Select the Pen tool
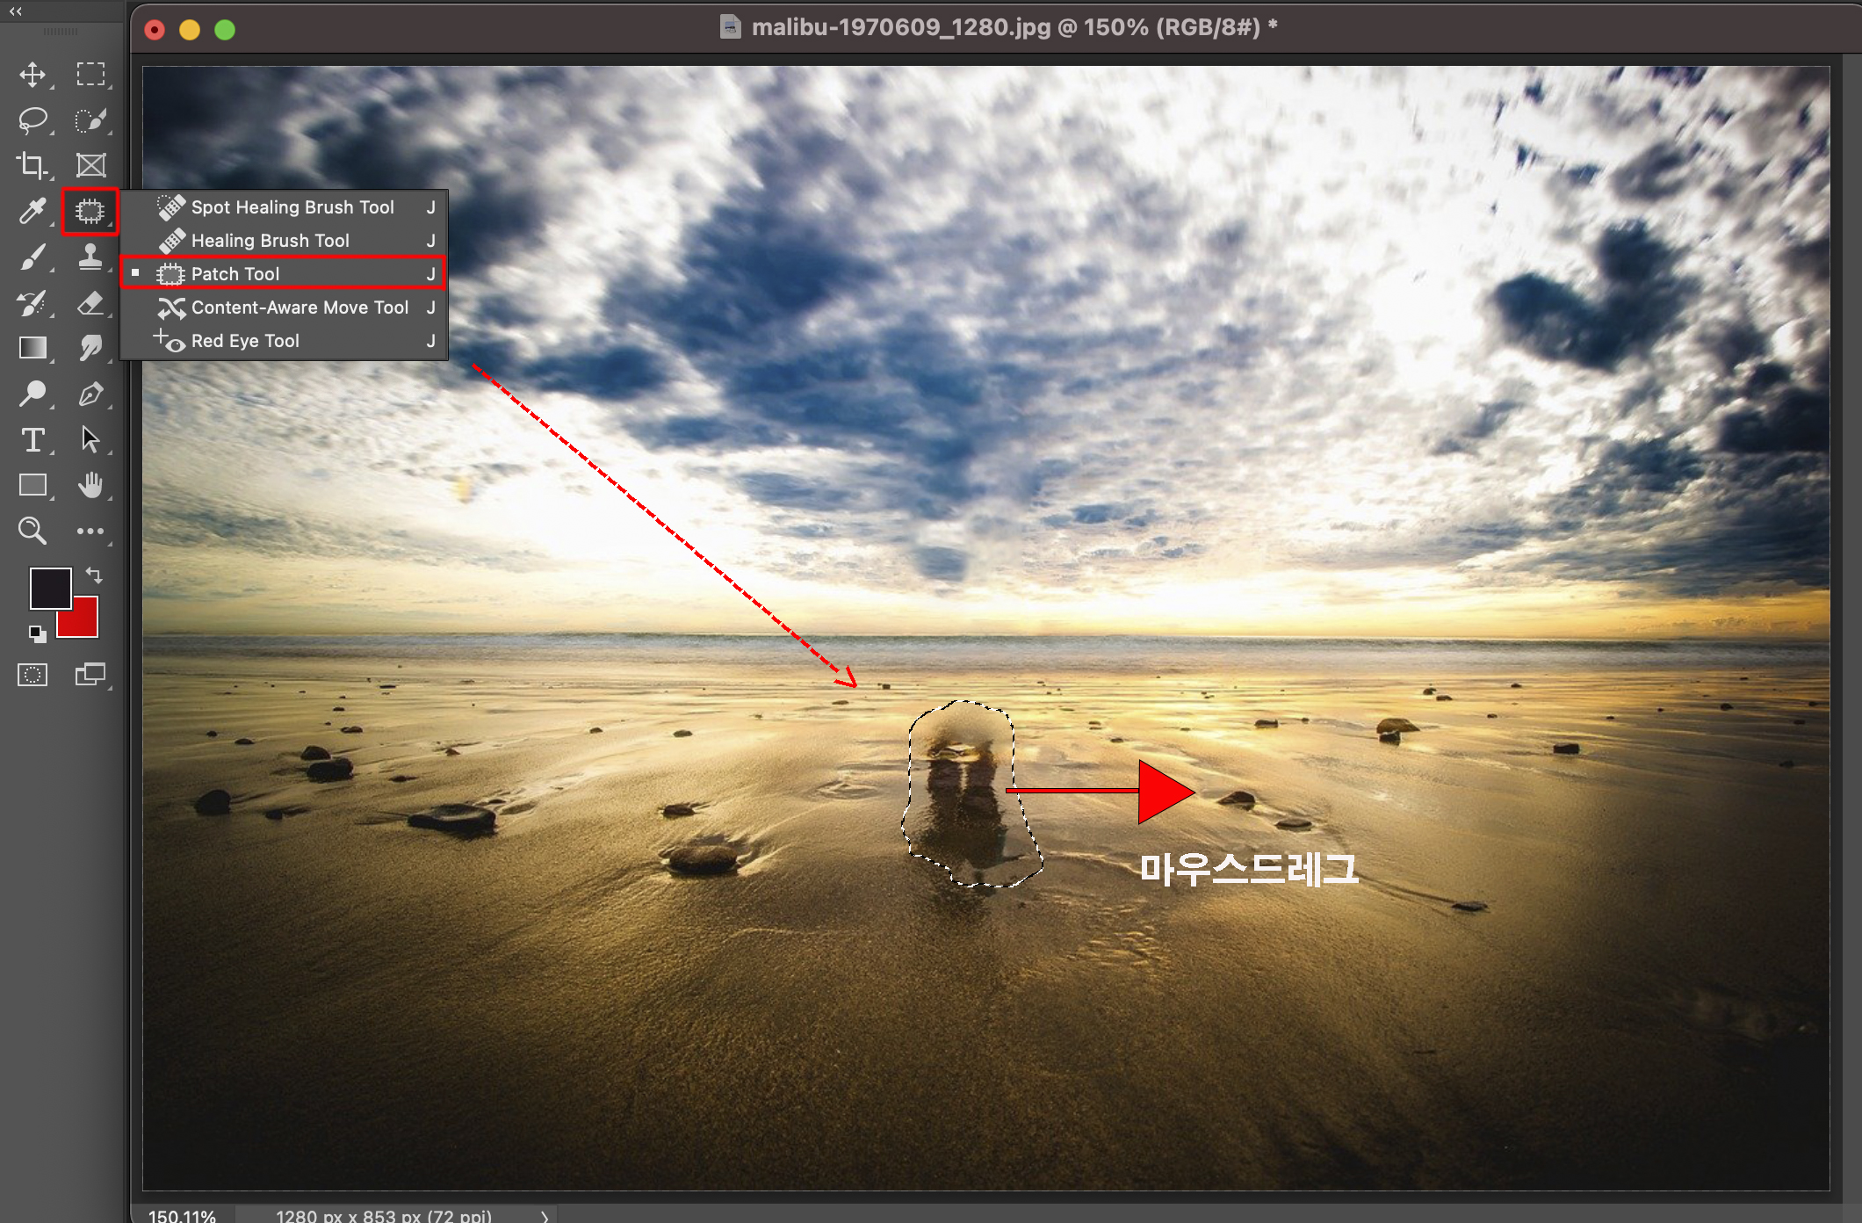 (x=90, y=394)
